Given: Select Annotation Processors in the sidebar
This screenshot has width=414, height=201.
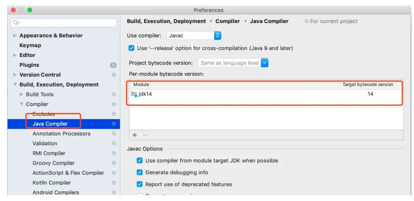Looking at the screenshot, I should pyautogui.click(x=61, y=133).
